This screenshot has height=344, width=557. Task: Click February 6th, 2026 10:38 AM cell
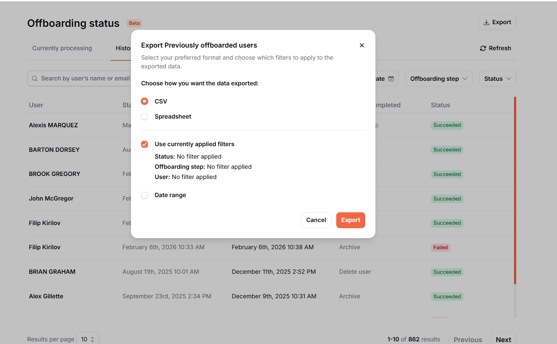(x=272, y=247)
